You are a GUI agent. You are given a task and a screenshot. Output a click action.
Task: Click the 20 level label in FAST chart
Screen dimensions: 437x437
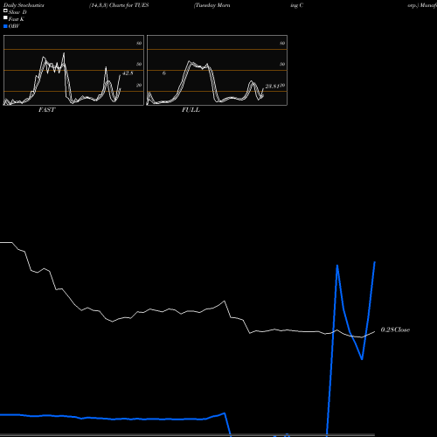tap(139, 85)
